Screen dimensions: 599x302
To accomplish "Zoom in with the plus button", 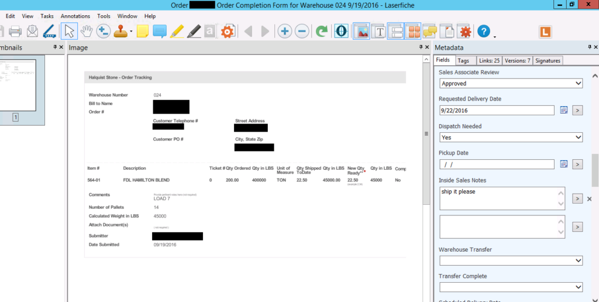I will click(285, 32).
